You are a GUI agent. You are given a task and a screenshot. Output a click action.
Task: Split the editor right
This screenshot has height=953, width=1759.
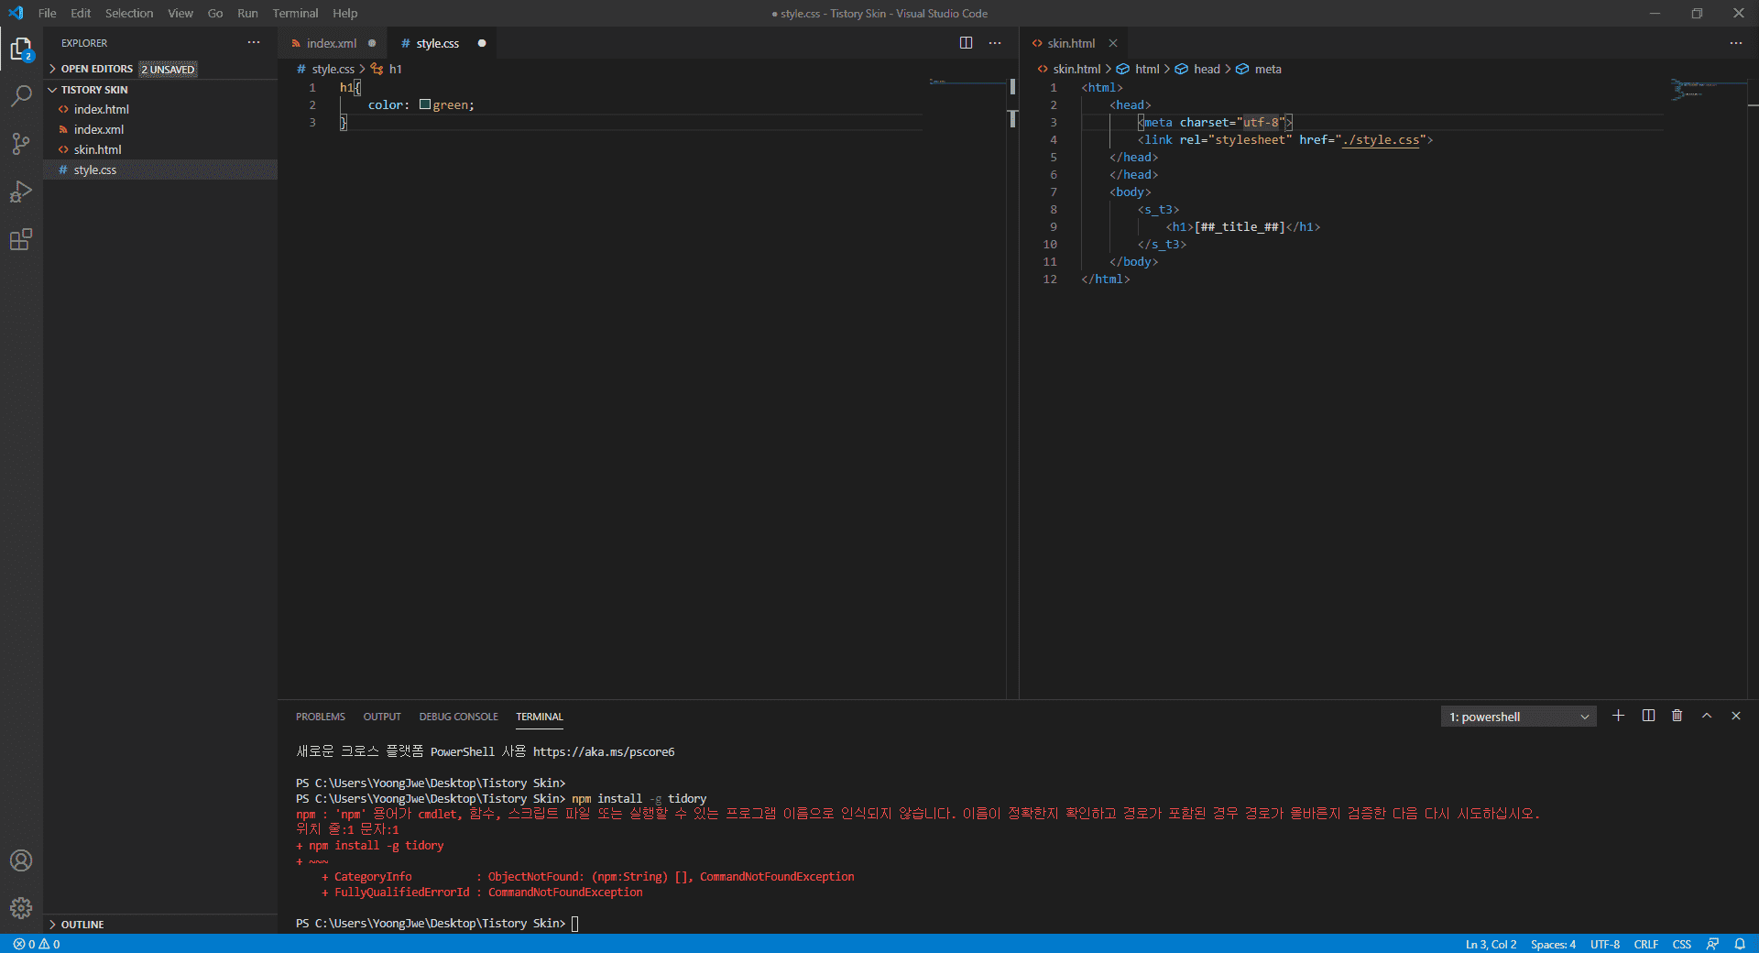966,43
